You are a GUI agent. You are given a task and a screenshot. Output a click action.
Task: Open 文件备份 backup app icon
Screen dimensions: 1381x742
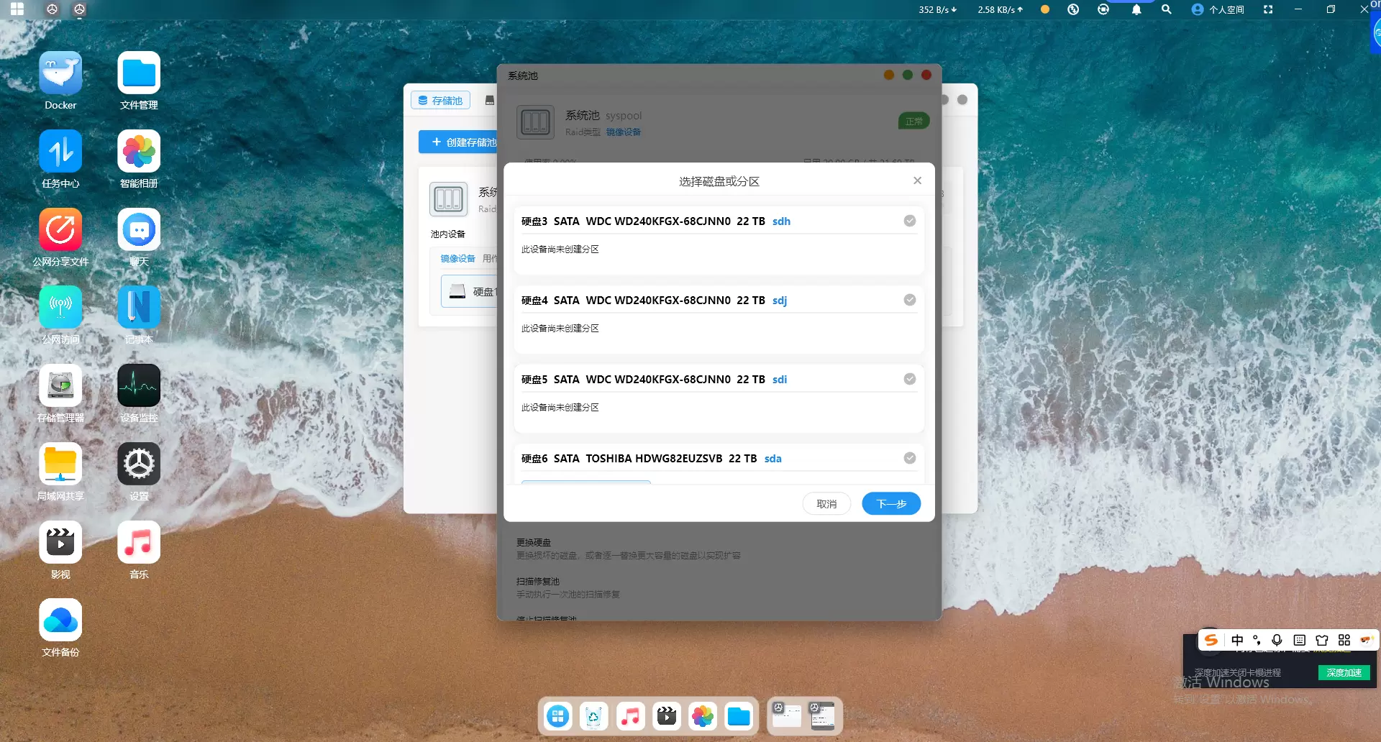60,620
